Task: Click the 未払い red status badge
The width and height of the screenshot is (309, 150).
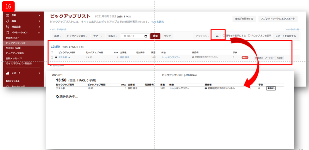Action: click(x=245, y=57)
